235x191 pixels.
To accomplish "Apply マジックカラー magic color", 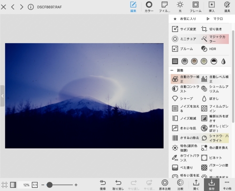I will click(215, 39).
